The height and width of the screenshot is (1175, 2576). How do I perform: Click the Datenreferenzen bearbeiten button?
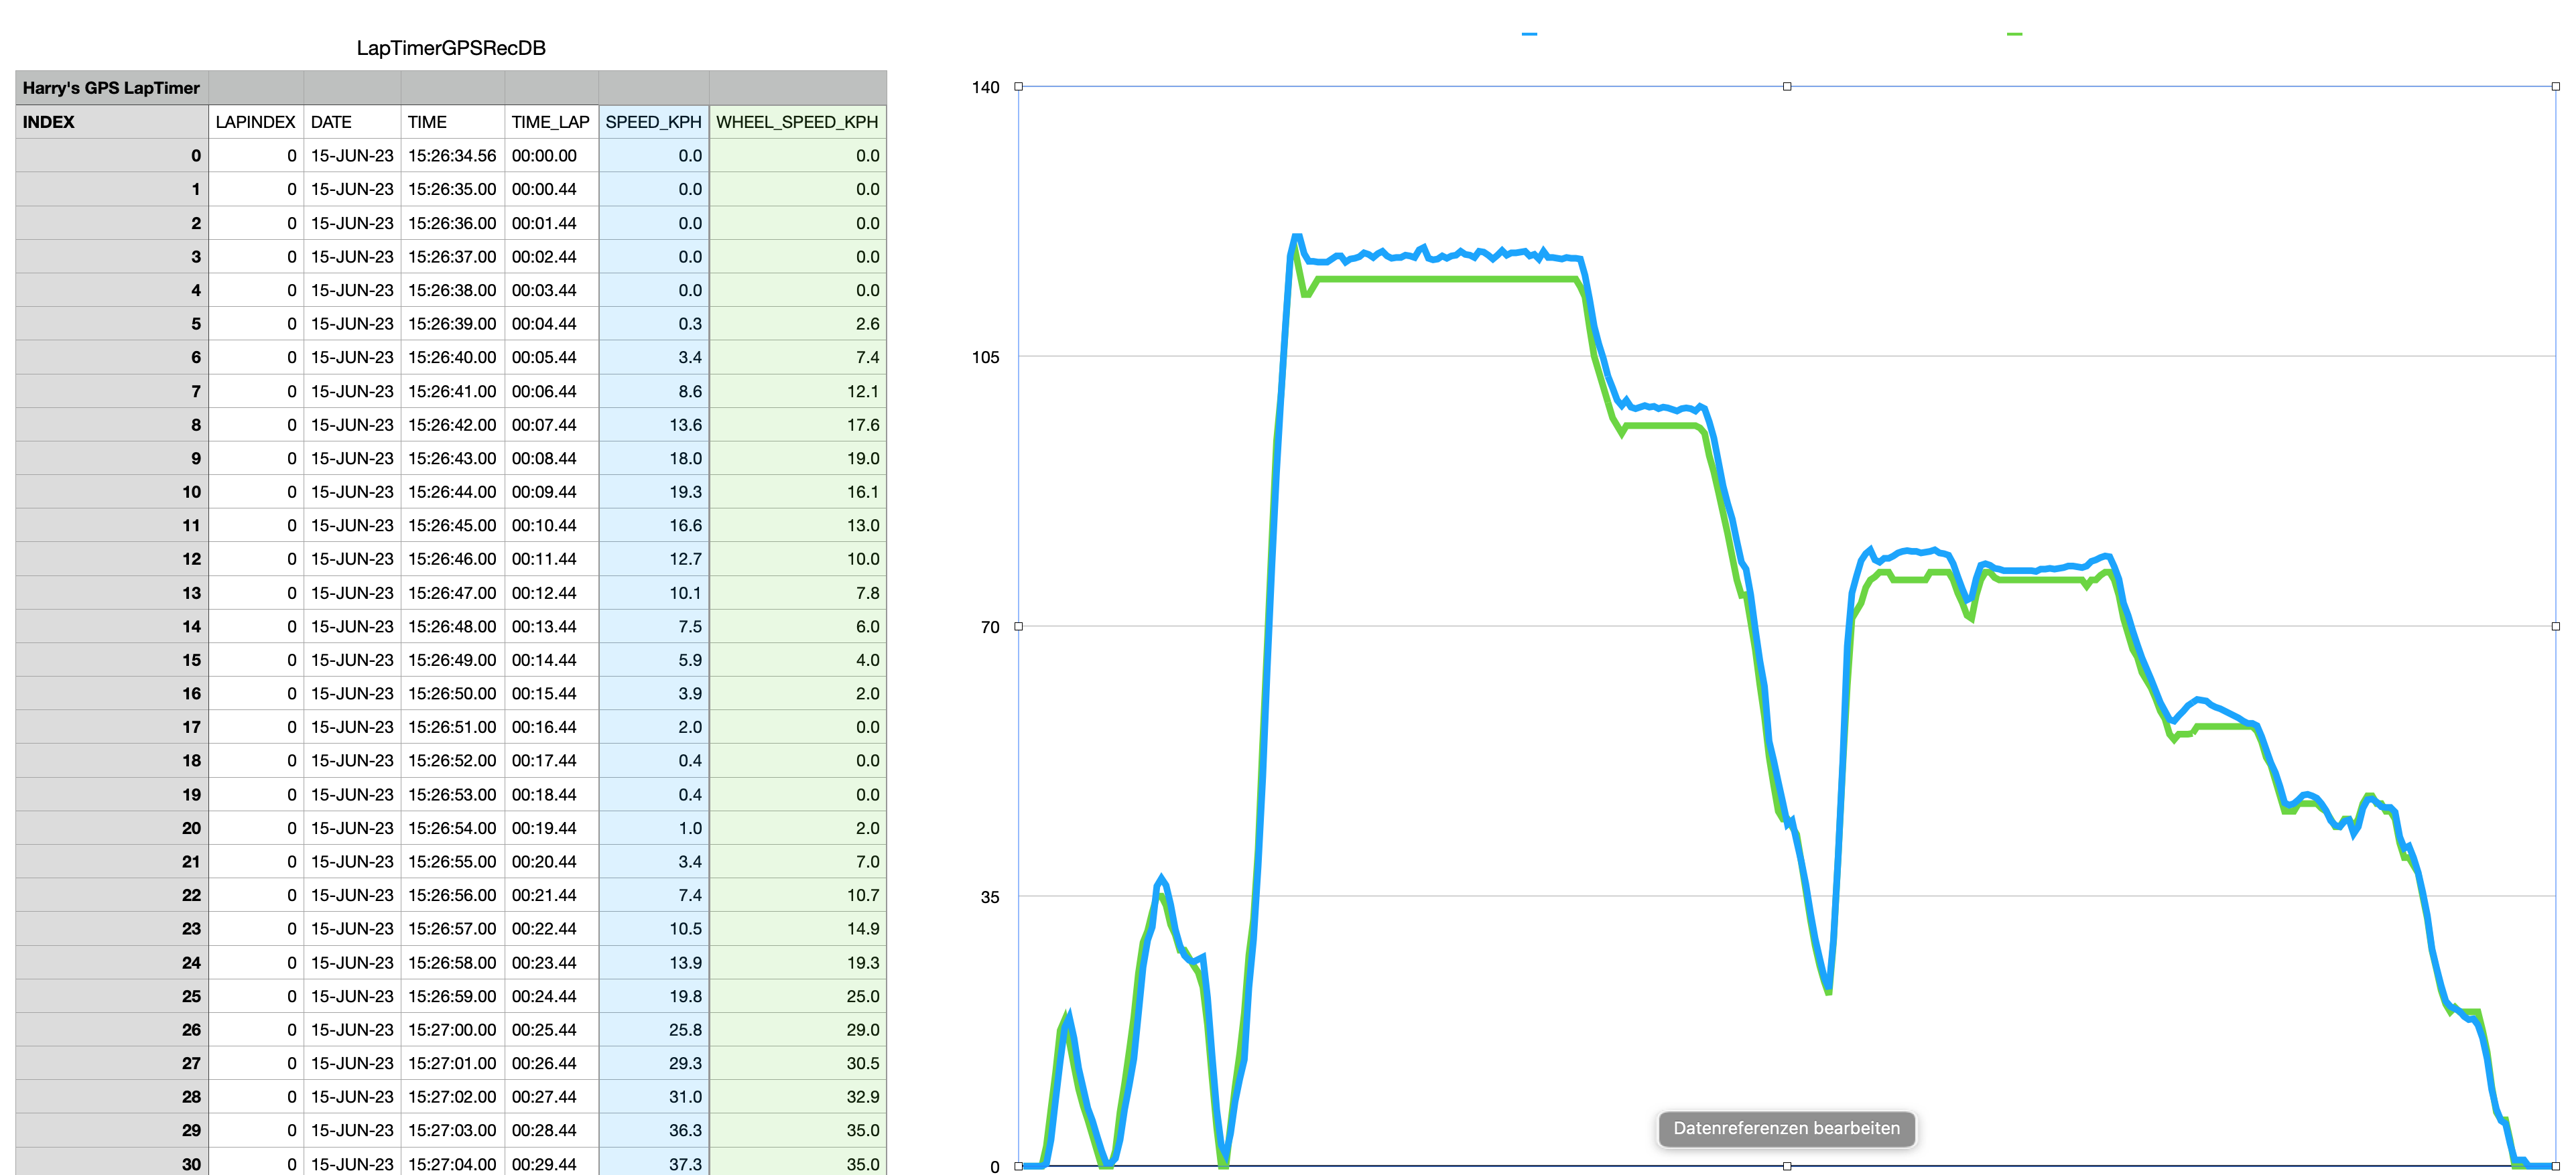[1786, 1128]
